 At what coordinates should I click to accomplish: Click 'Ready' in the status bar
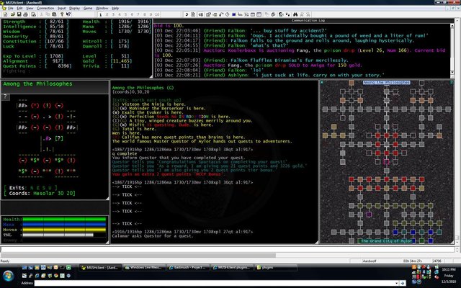click(x=5, y=261)
